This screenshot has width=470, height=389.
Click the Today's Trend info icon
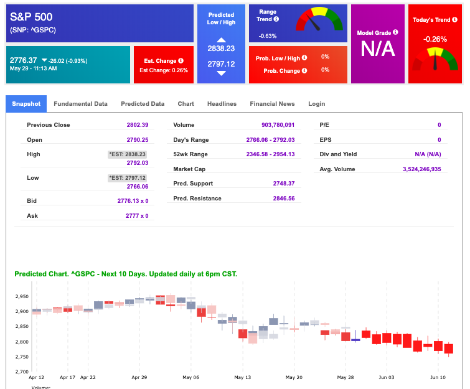tap(454, 19)
